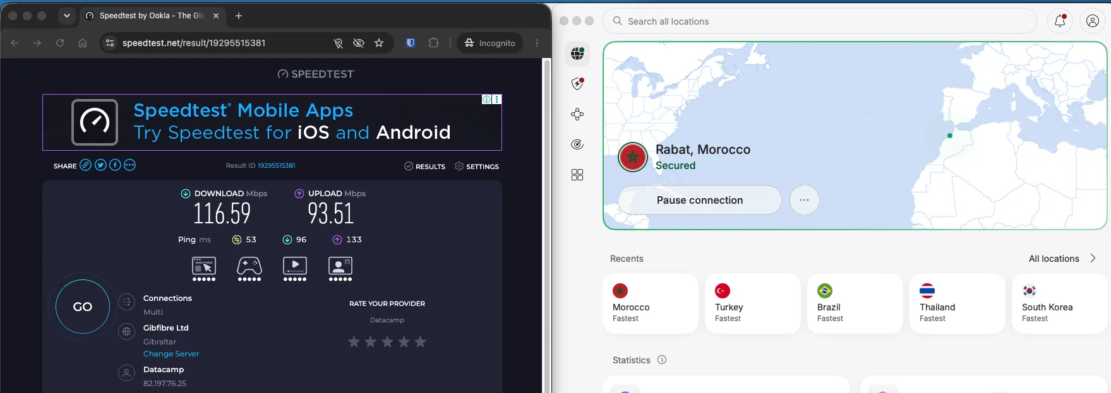Click the video streaming performance icon

295,268
